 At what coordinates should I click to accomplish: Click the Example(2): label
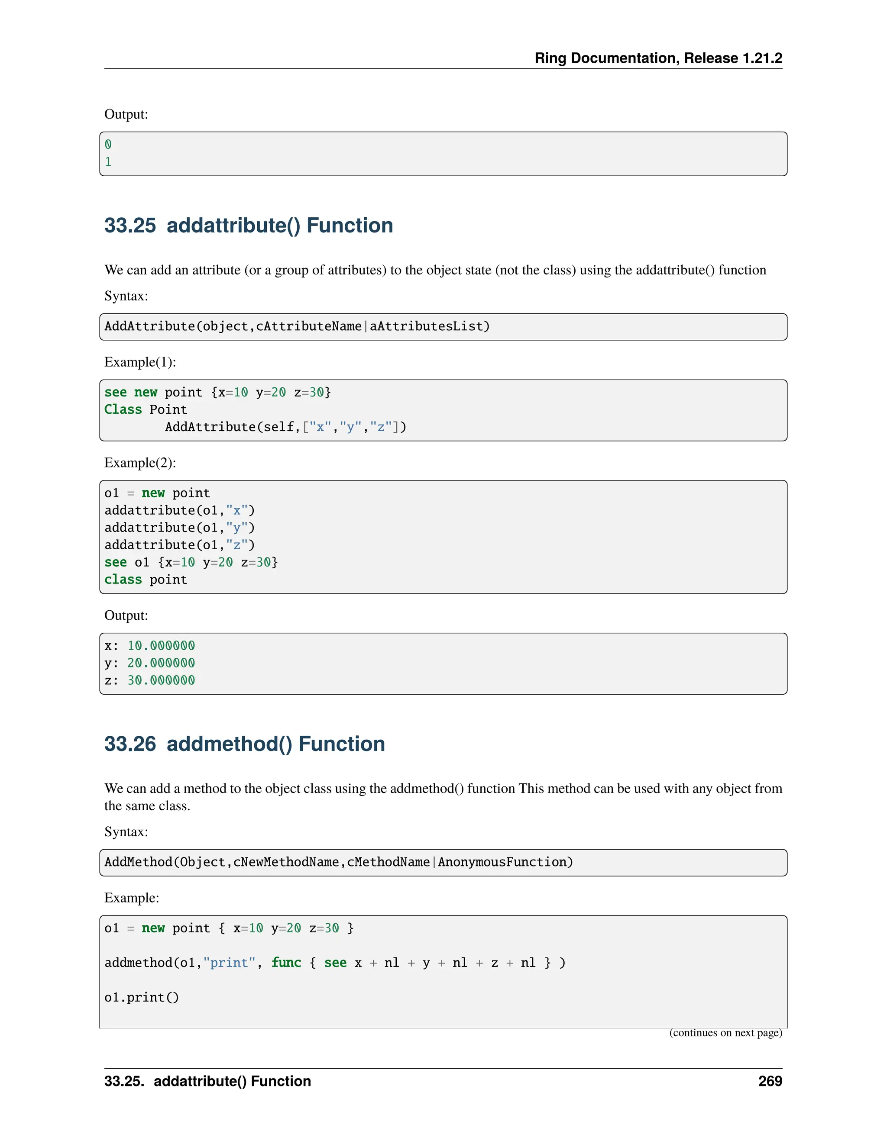tap(140, 463)
